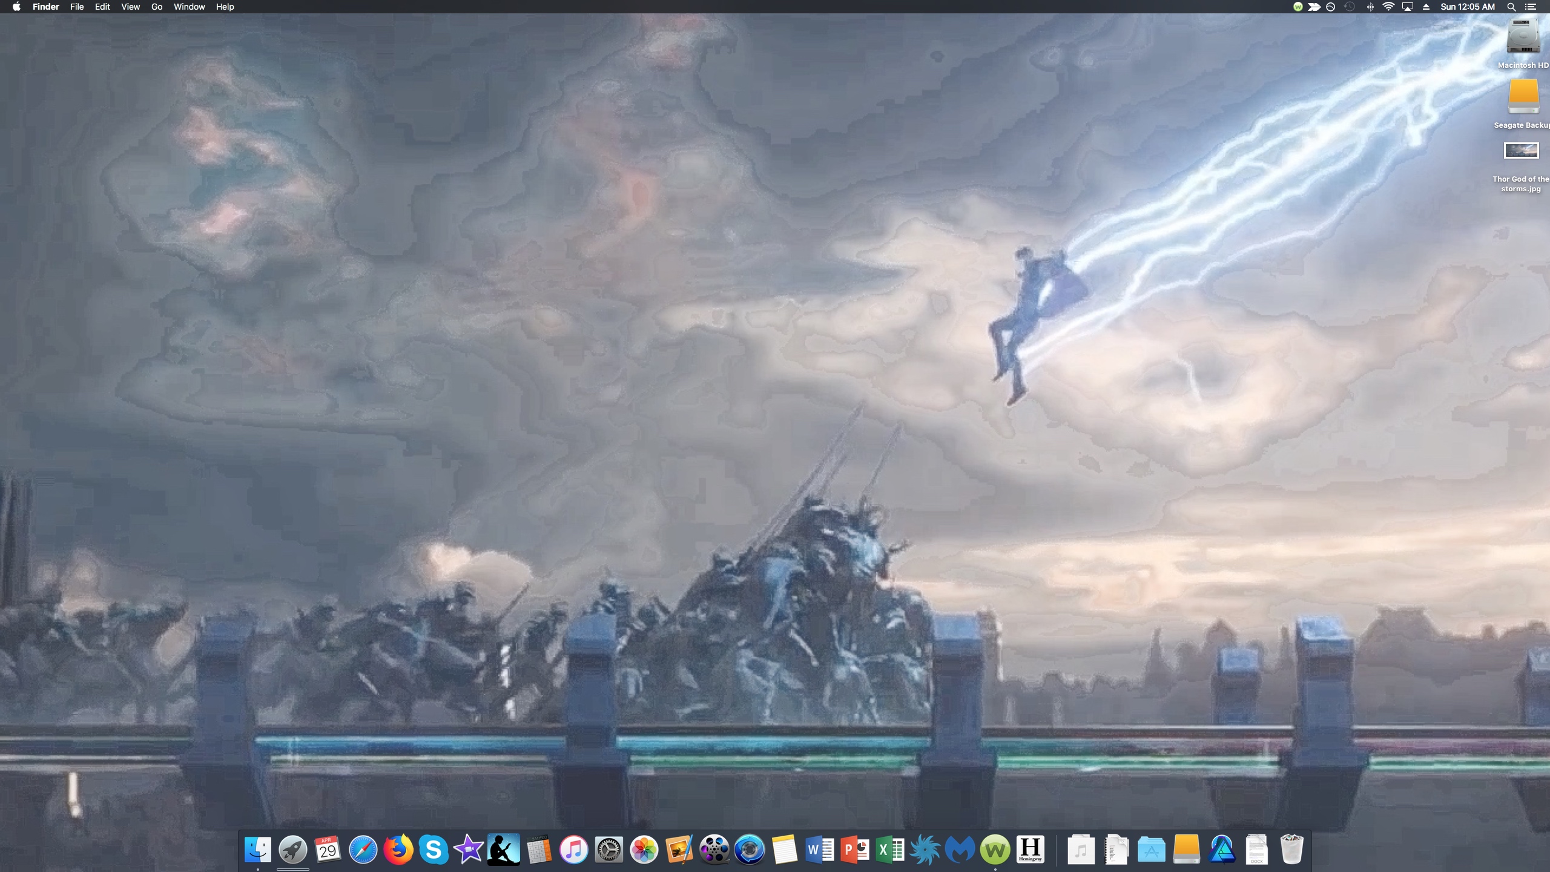The width and height of the screenshot is (1550, 872).
Task: Open iMovie star icon in Dock
Action: click(469, 850)
